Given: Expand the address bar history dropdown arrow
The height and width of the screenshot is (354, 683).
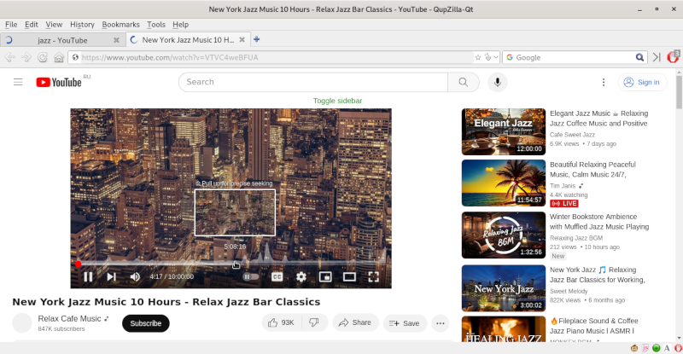Looking at the screenshot, I should pos(496,57).
